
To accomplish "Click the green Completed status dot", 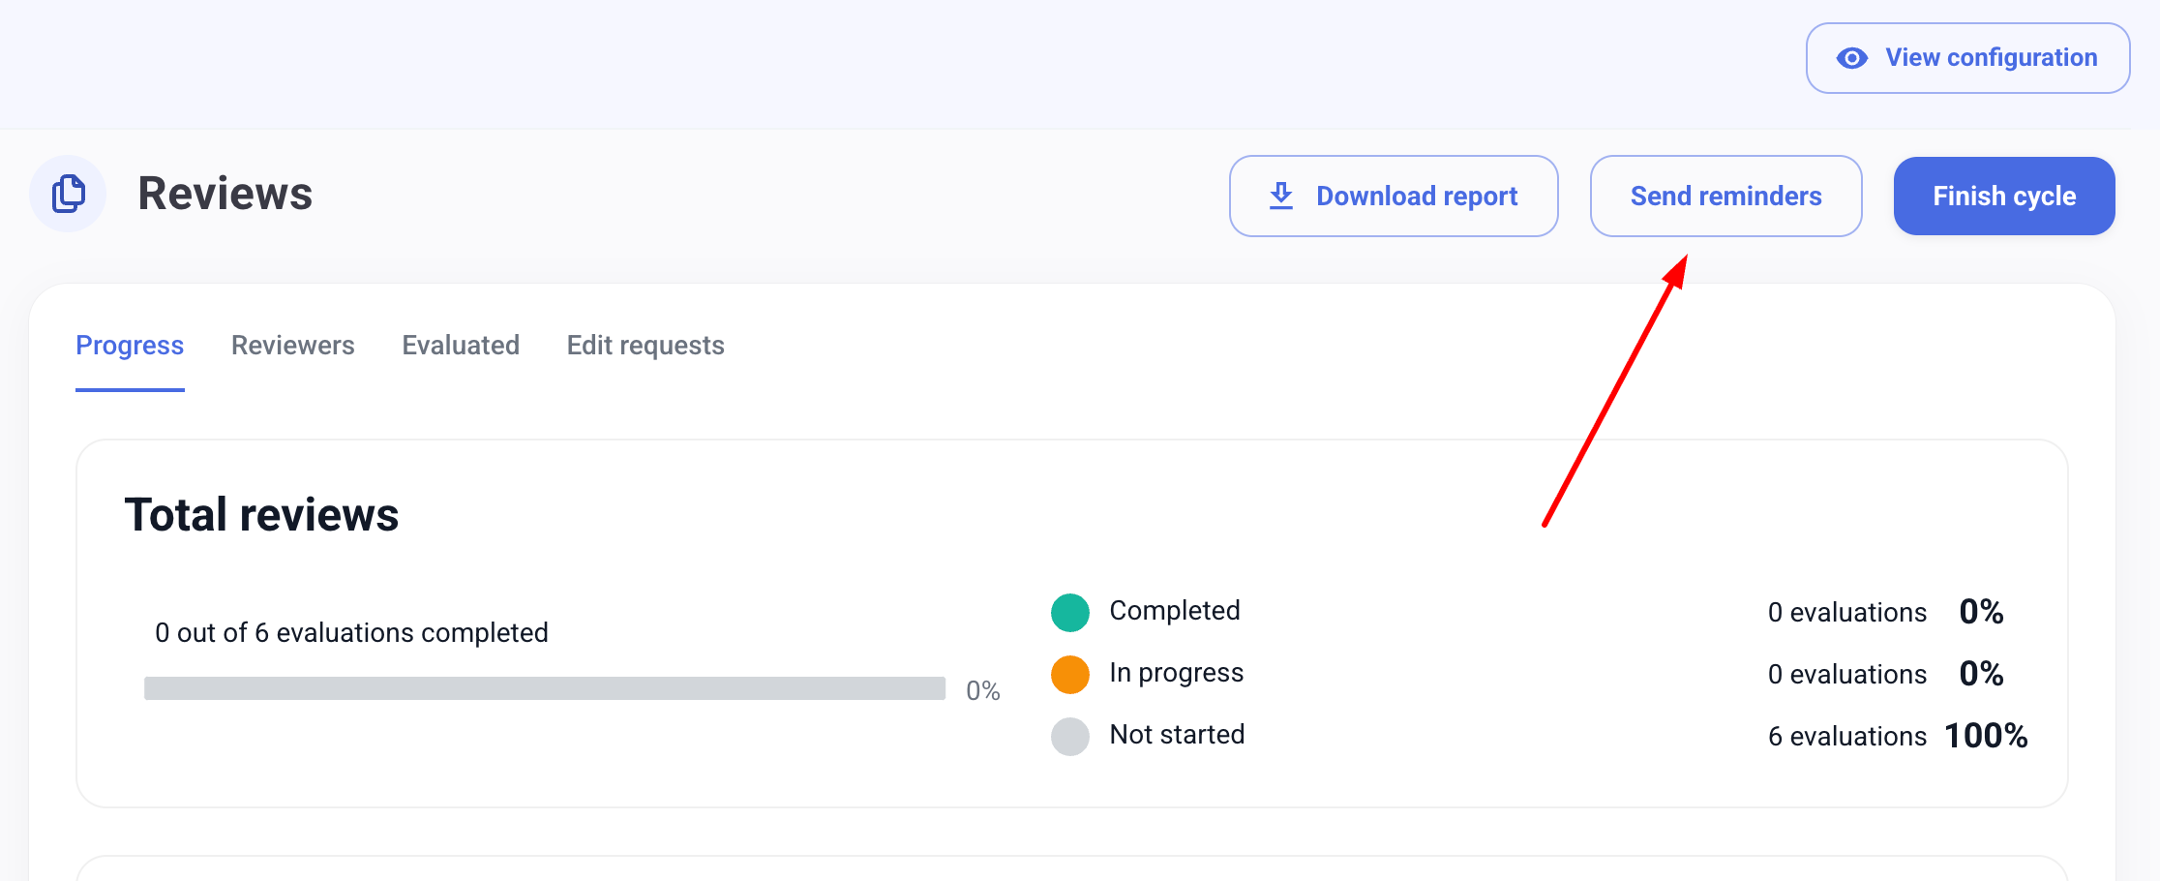I will 1069,612.
